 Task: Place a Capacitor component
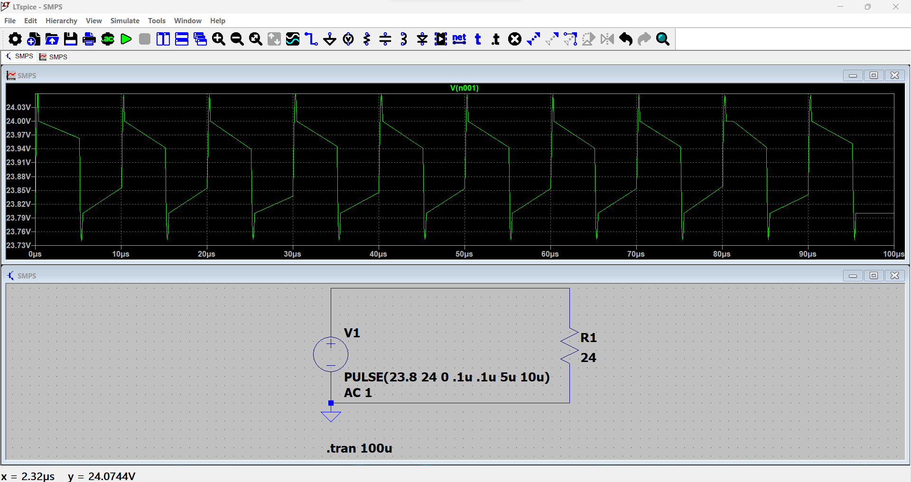[x=385, y=39]
